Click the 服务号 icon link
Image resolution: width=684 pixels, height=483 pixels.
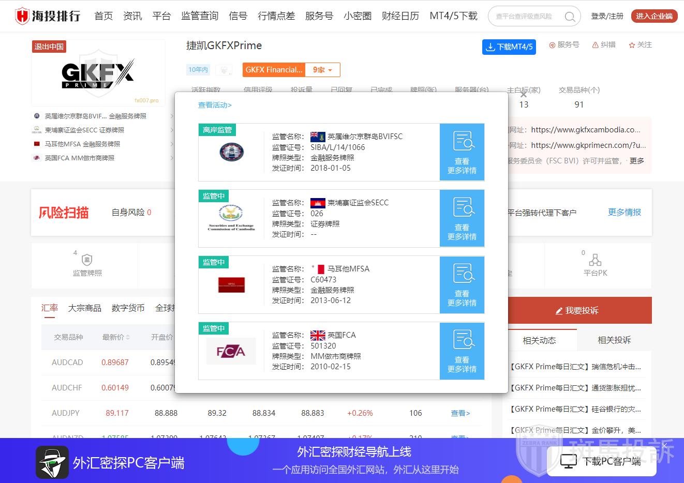[553, 45]
